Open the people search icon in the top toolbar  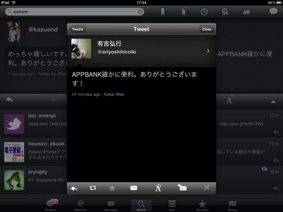225,12
